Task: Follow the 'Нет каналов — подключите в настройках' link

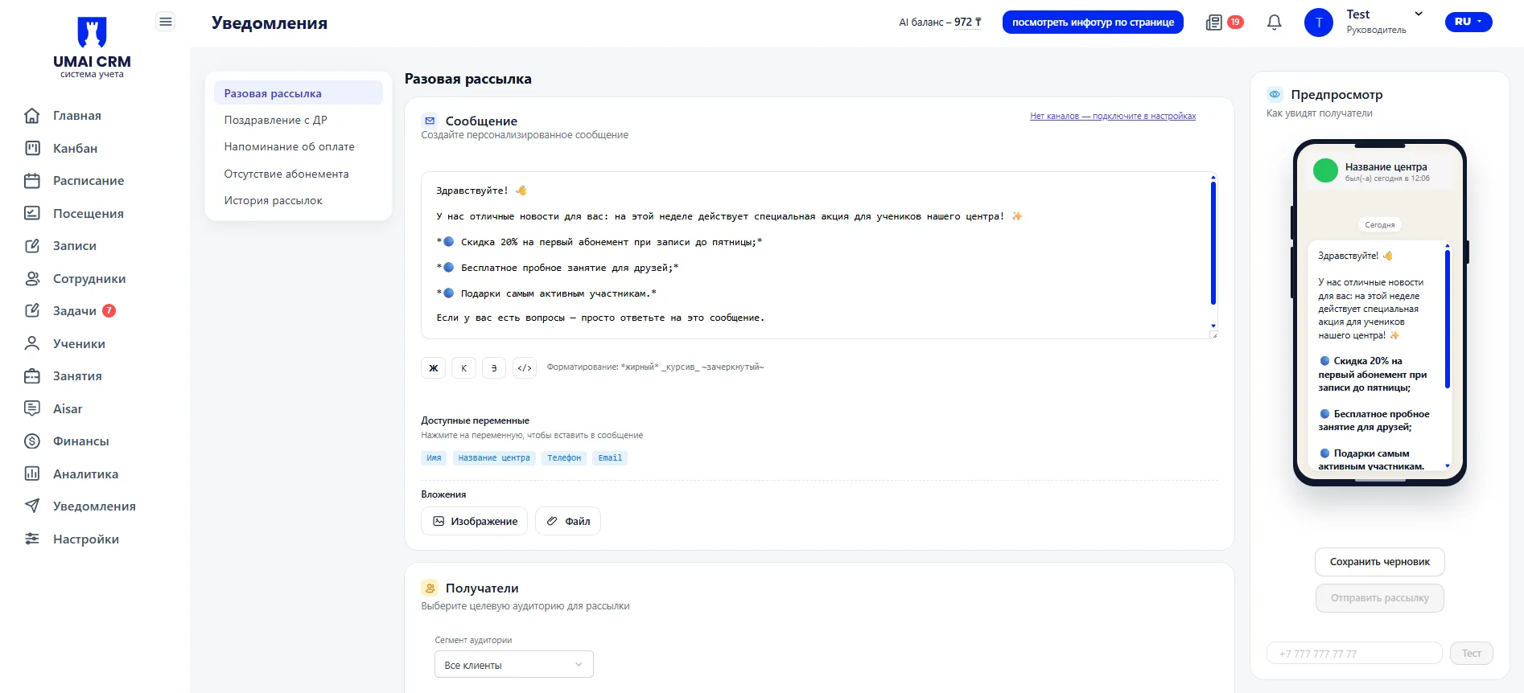Action: (1112, 117)
